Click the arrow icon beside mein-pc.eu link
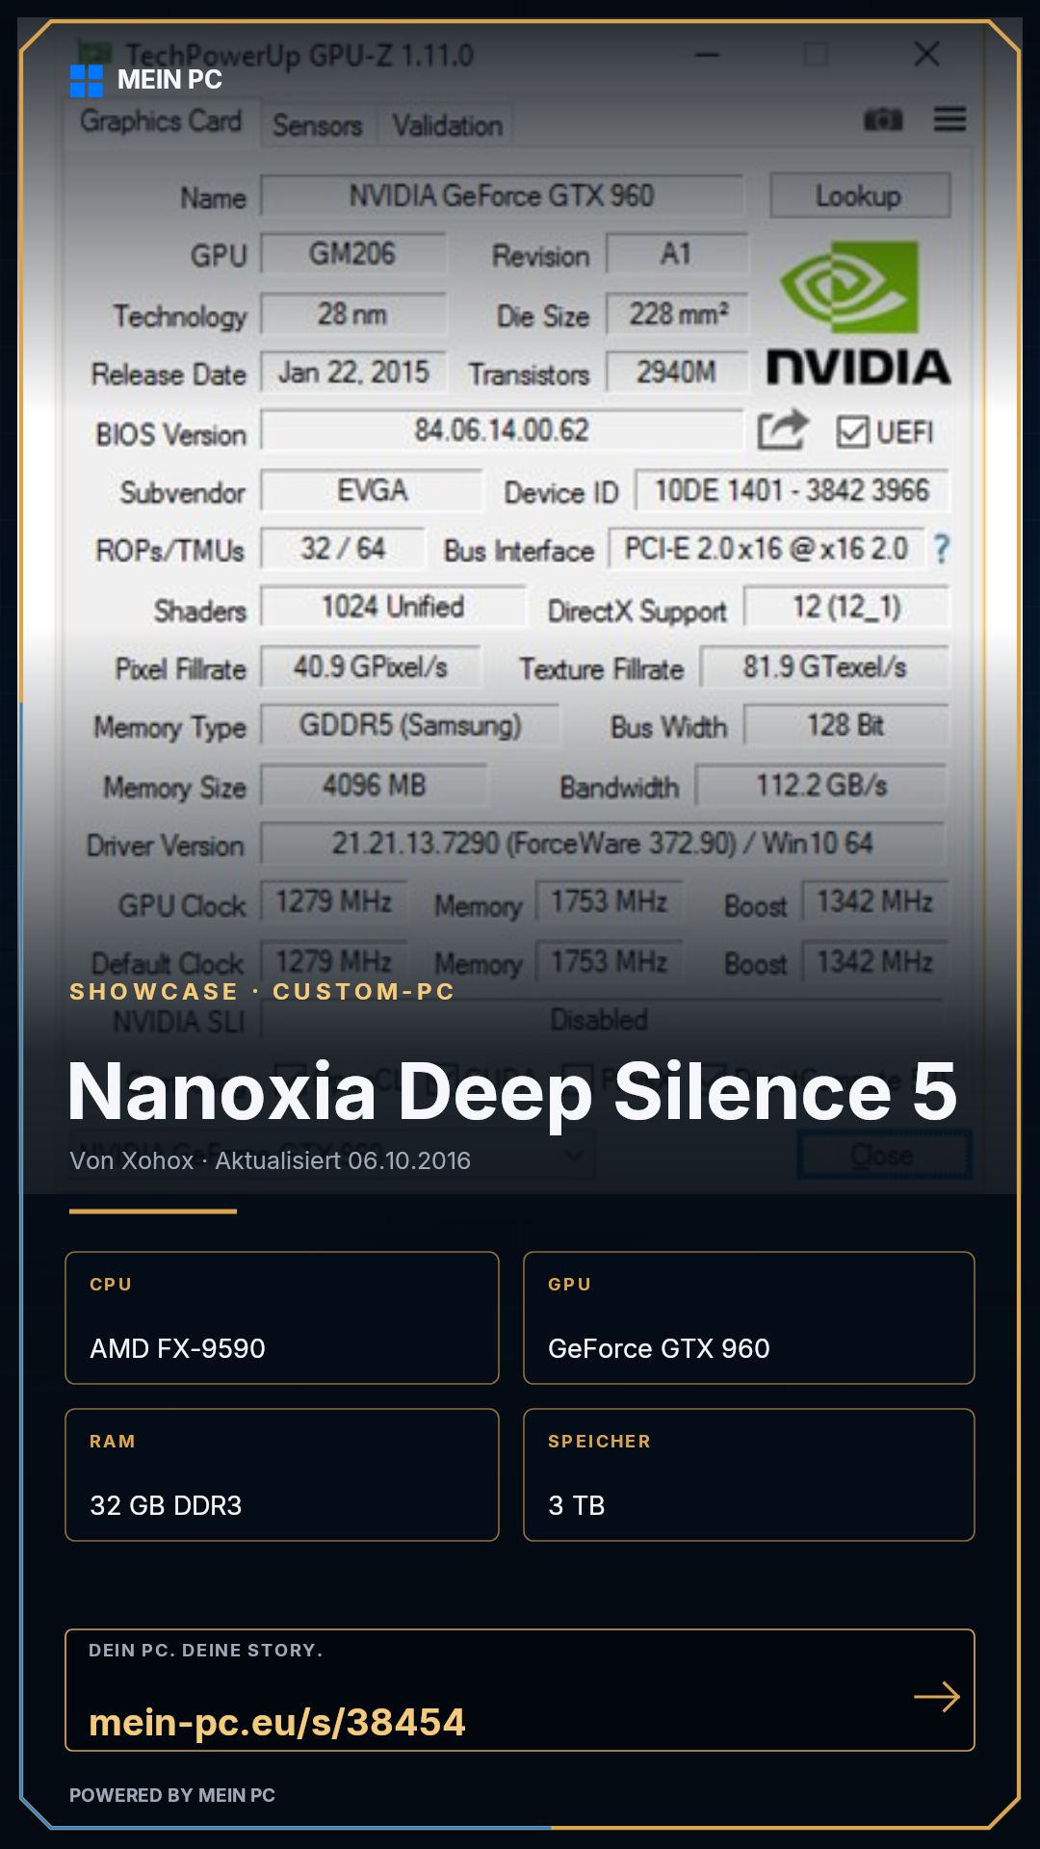This screenshot has height=1849, width=1040. pos(937,1697)
